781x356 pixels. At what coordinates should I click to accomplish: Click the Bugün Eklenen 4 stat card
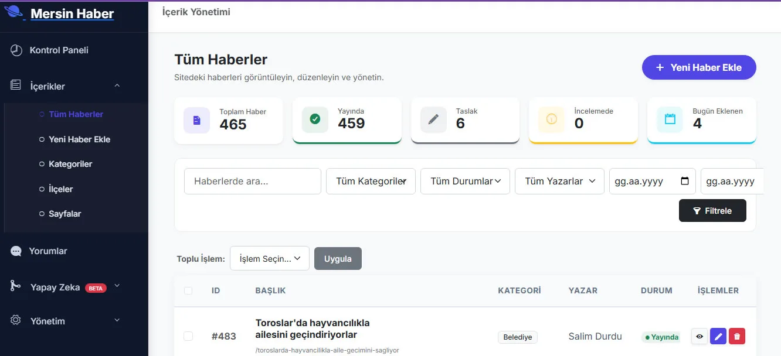tap(702, 120)
